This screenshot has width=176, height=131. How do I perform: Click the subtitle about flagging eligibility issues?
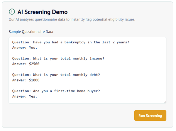point(72,20)
